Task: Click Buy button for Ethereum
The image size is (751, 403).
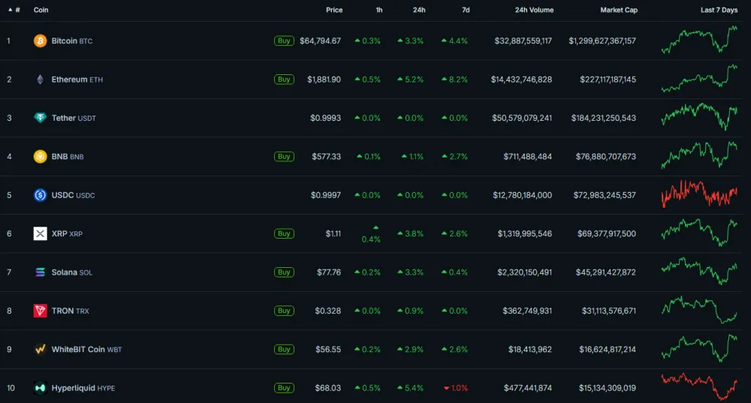Action: click(x=284, y=80)
